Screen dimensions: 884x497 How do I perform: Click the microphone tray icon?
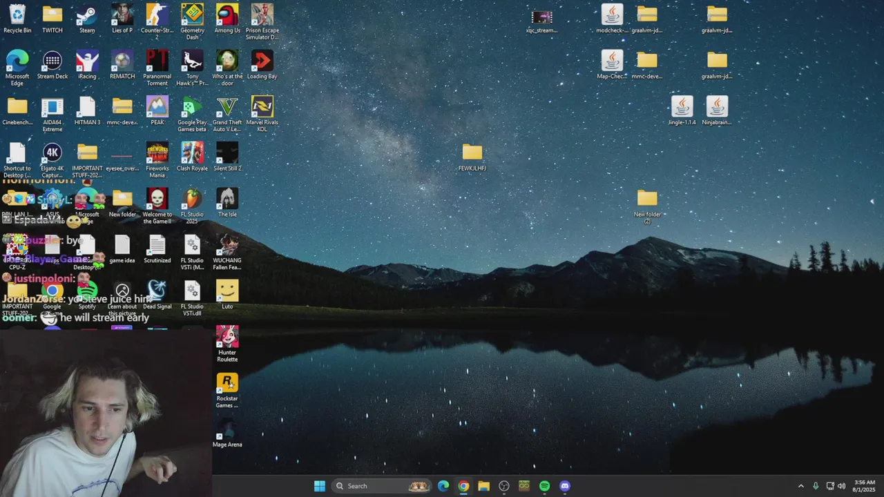[x=816, y=486]
